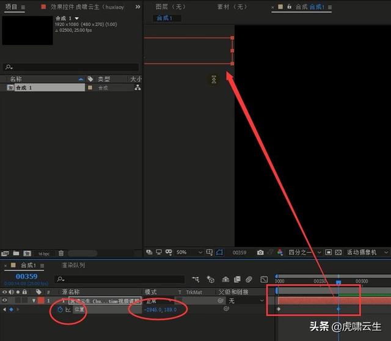
Task: Collapse layer 1 properties triangle
Action: click(x=34, y=301)
